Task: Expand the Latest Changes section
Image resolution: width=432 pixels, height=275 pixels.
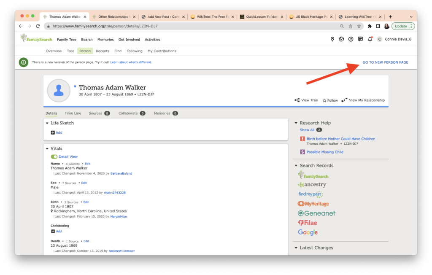Action: point(296,248)
